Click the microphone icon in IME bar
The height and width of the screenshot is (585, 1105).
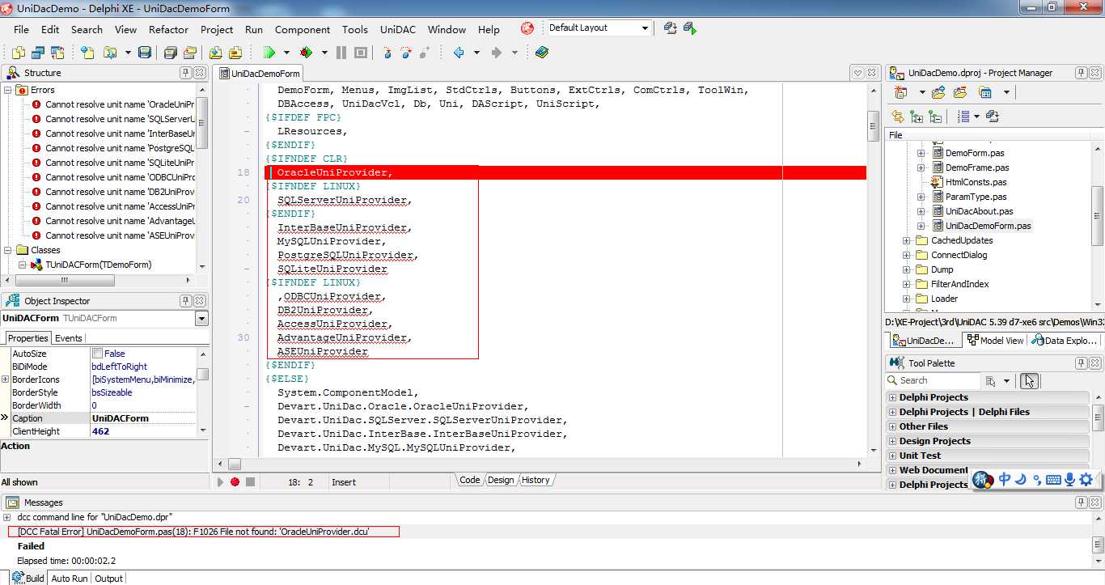click(x=1069, y=479)
